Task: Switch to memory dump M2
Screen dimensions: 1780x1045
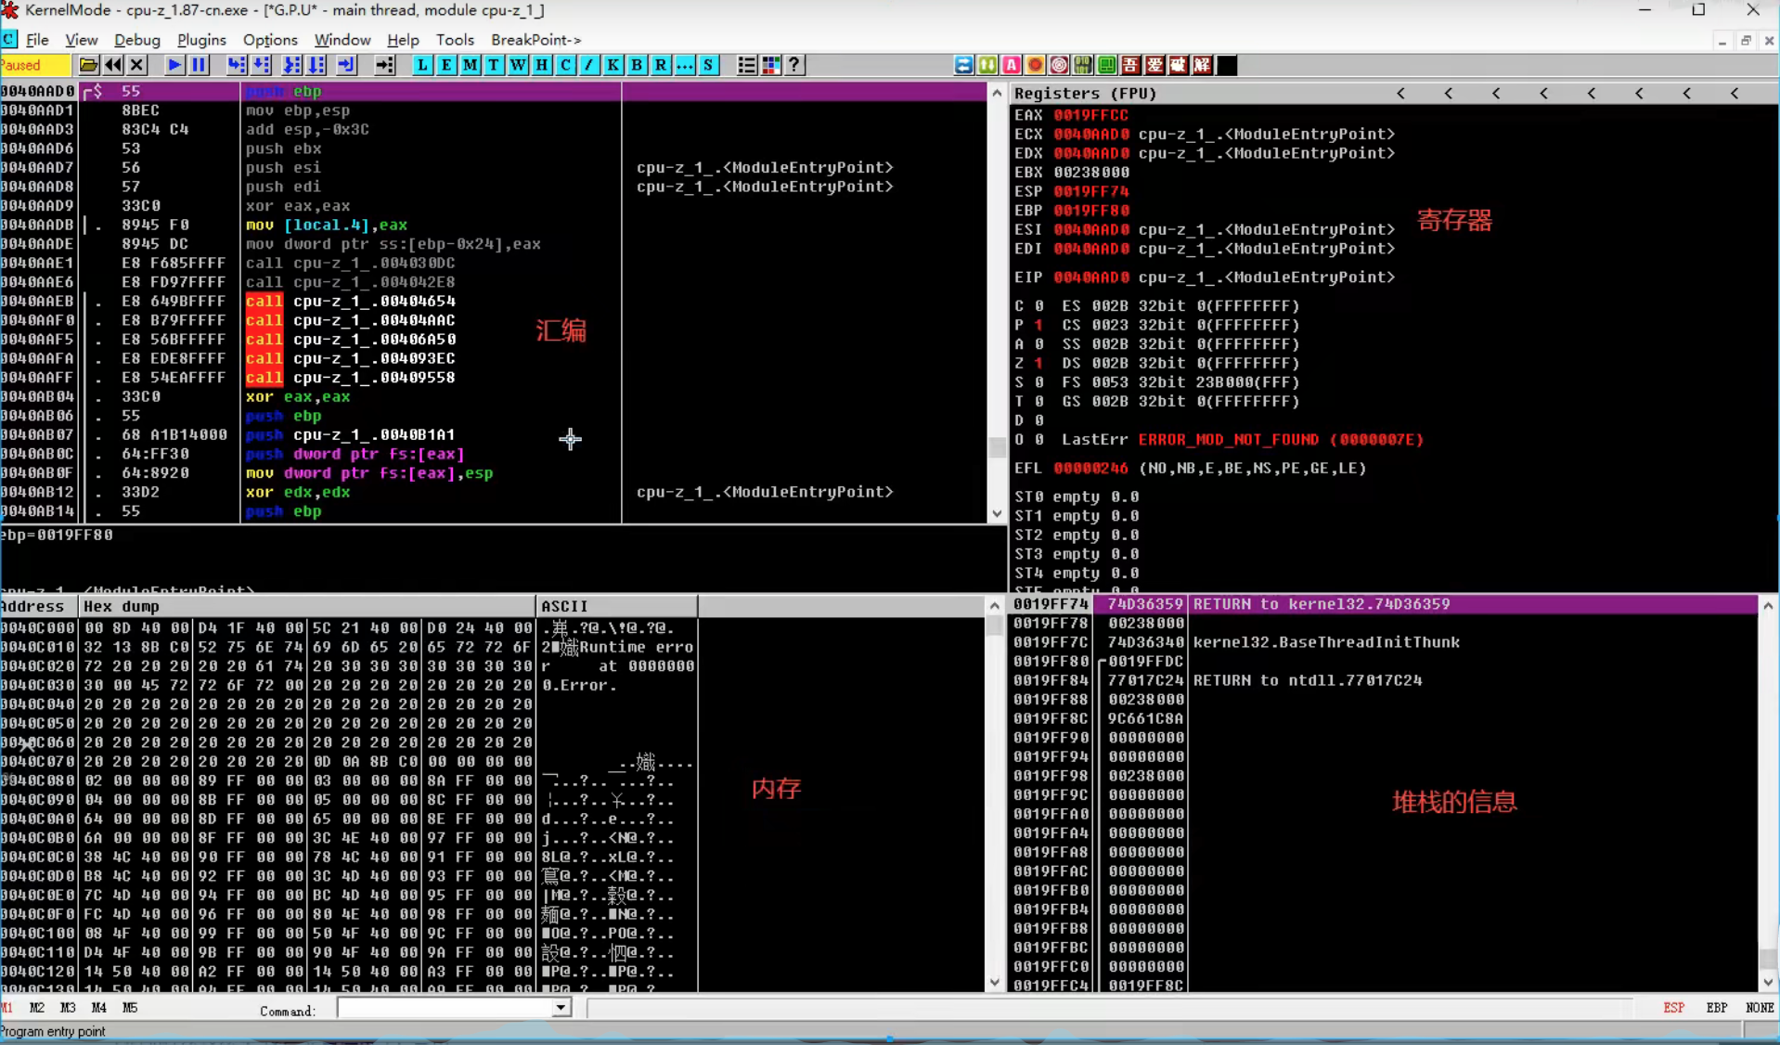Action: tap(37, 1008)
